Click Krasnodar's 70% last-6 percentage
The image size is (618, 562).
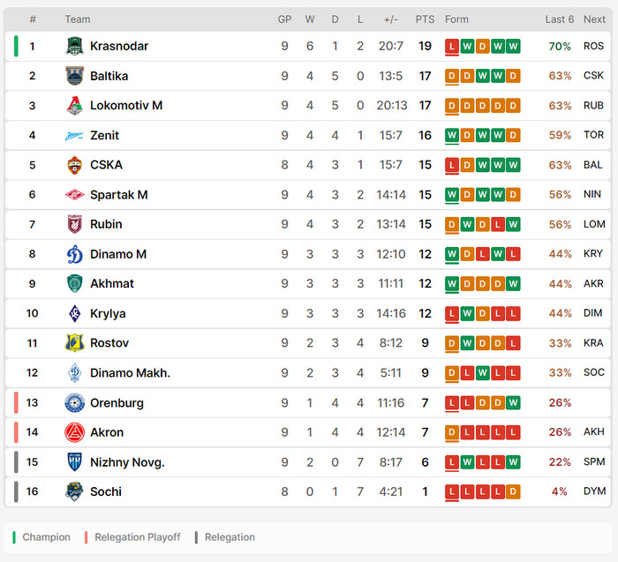pos(560,46)
